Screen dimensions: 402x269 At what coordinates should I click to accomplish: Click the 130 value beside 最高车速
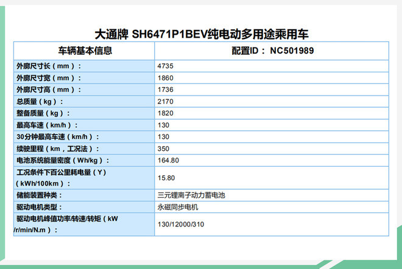[x=163, y=125]
